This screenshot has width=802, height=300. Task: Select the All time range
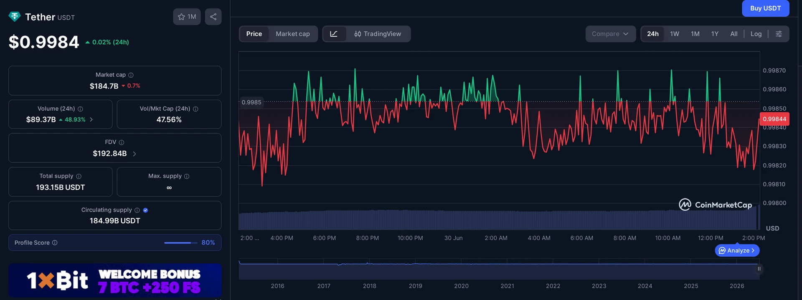(x=734, y=34)
